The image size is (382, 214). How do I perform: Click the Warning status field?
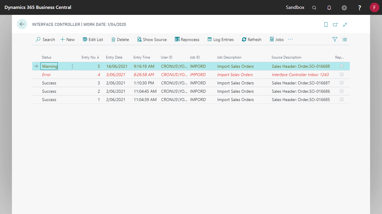(49, 66)
